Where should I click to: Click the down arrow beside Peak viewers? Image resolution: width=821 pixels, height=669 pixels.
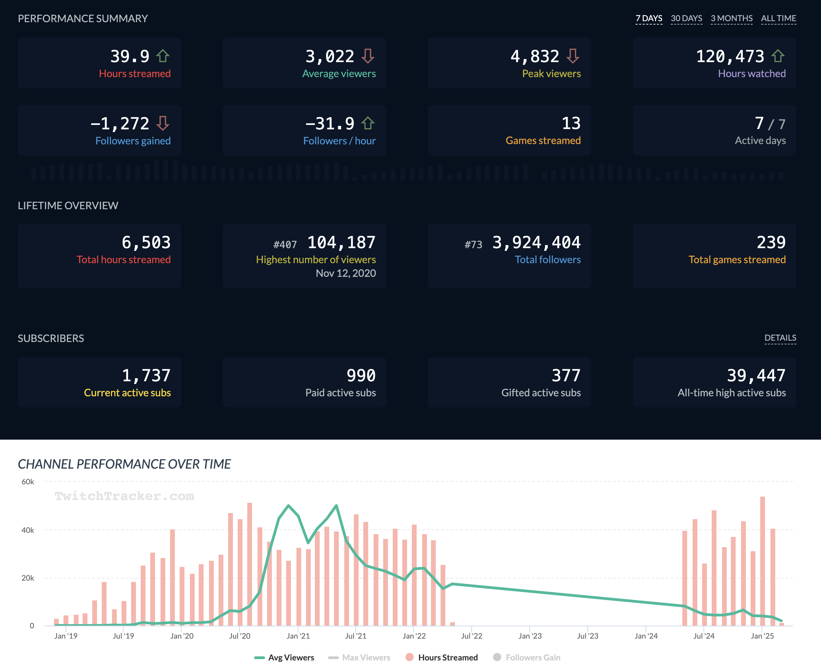tap(573, 56)
